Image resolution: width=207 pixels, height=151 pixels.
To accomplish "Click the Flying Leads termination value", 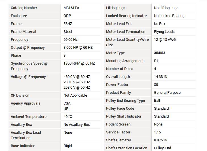I will pos(164,32).
